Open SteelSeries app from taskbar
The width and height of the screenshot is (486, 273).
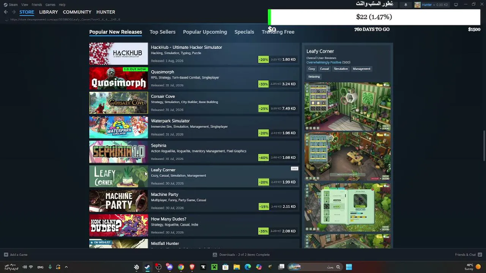tap(136, 267)
